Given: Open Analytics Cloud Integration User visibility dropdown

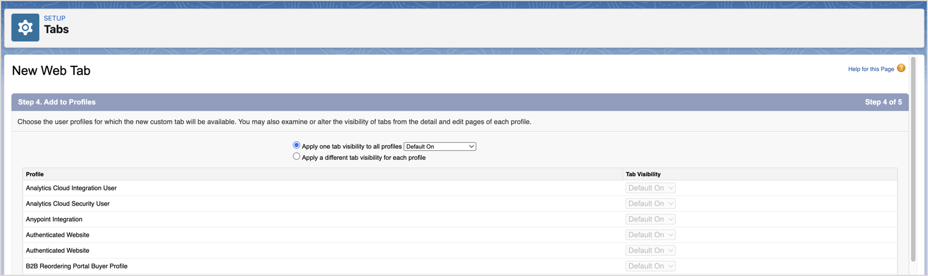Looking at the screenshot, I should (x=650, y=188).
